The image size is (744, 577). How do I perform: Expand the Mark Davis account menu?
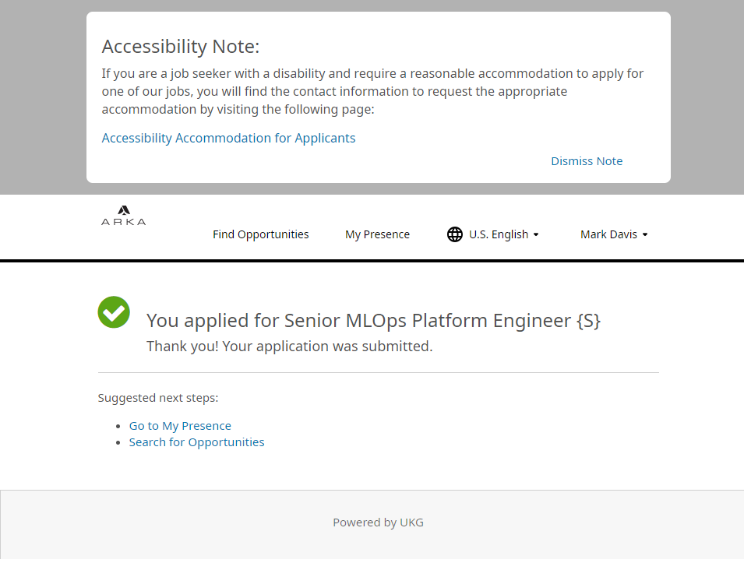(608, 234)
